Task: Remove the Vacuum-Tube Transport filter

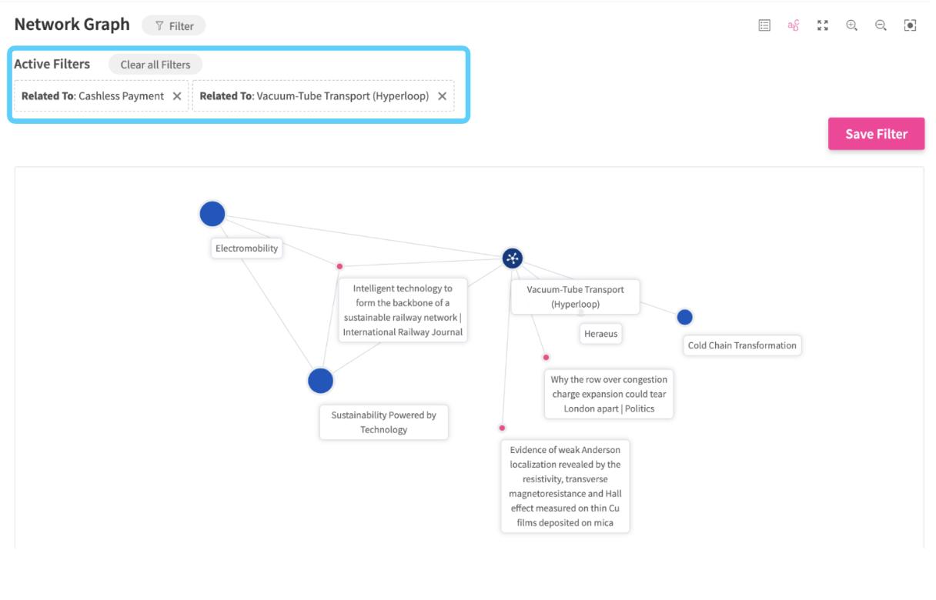Action: click(x=442, y=96)
